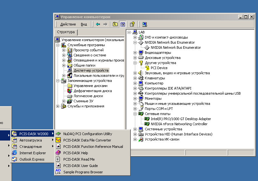
Task: Open PCIS-DASK Help book icon
Action: [x=58, y=153]
